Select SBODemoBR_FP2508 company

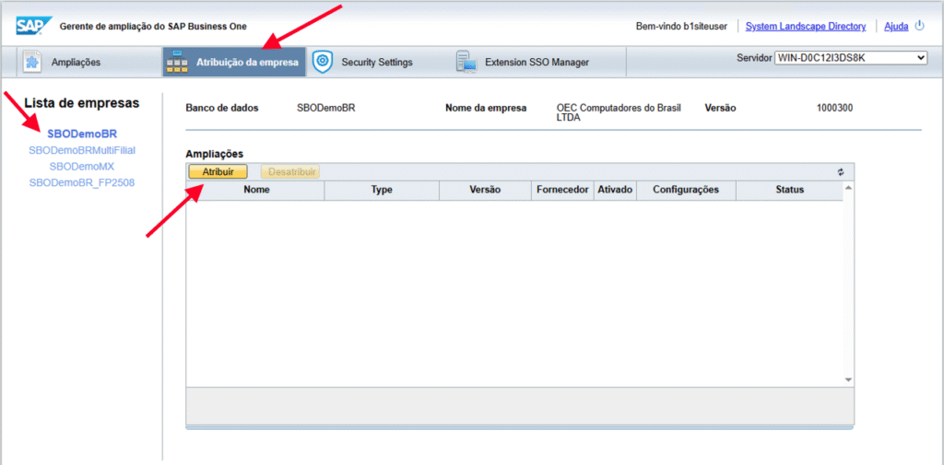pos(82,183)
